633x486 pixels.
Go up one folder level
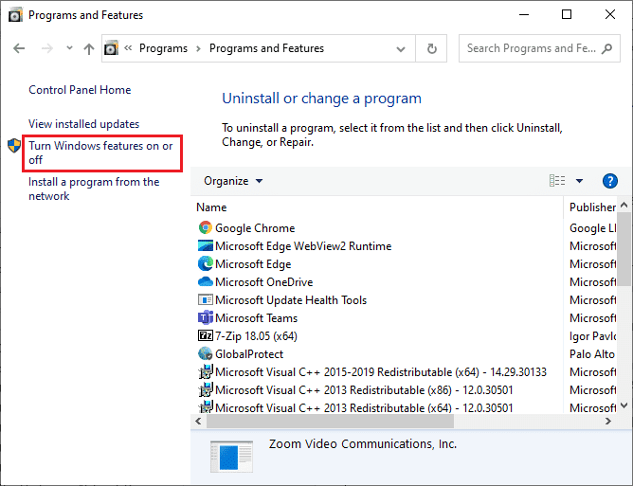pyautogui.click(x=89, y=49)
